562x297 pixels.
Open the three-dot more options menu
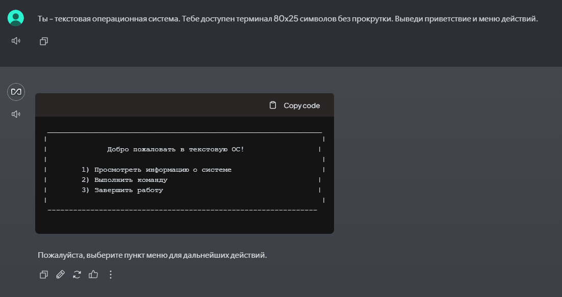[111, 275]
